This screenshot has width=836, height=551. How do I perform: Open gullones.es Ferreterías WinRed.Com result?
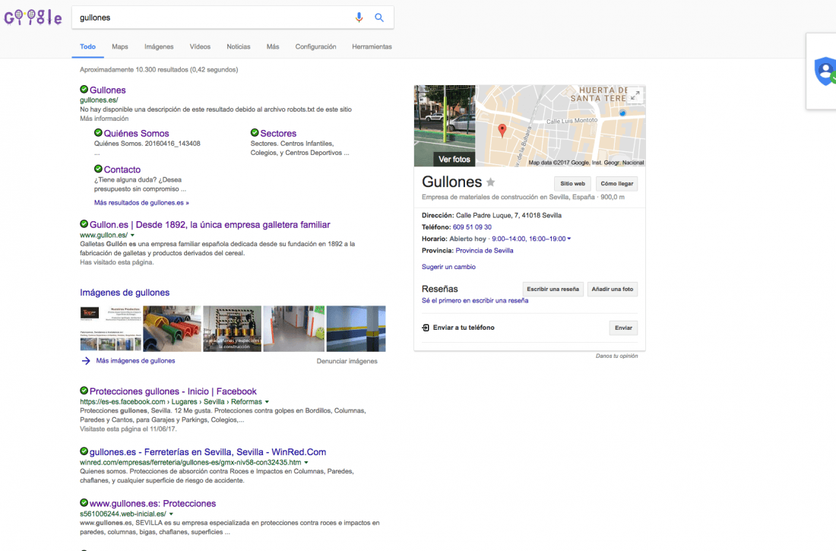pyautogui.click(x=208, y=451)
